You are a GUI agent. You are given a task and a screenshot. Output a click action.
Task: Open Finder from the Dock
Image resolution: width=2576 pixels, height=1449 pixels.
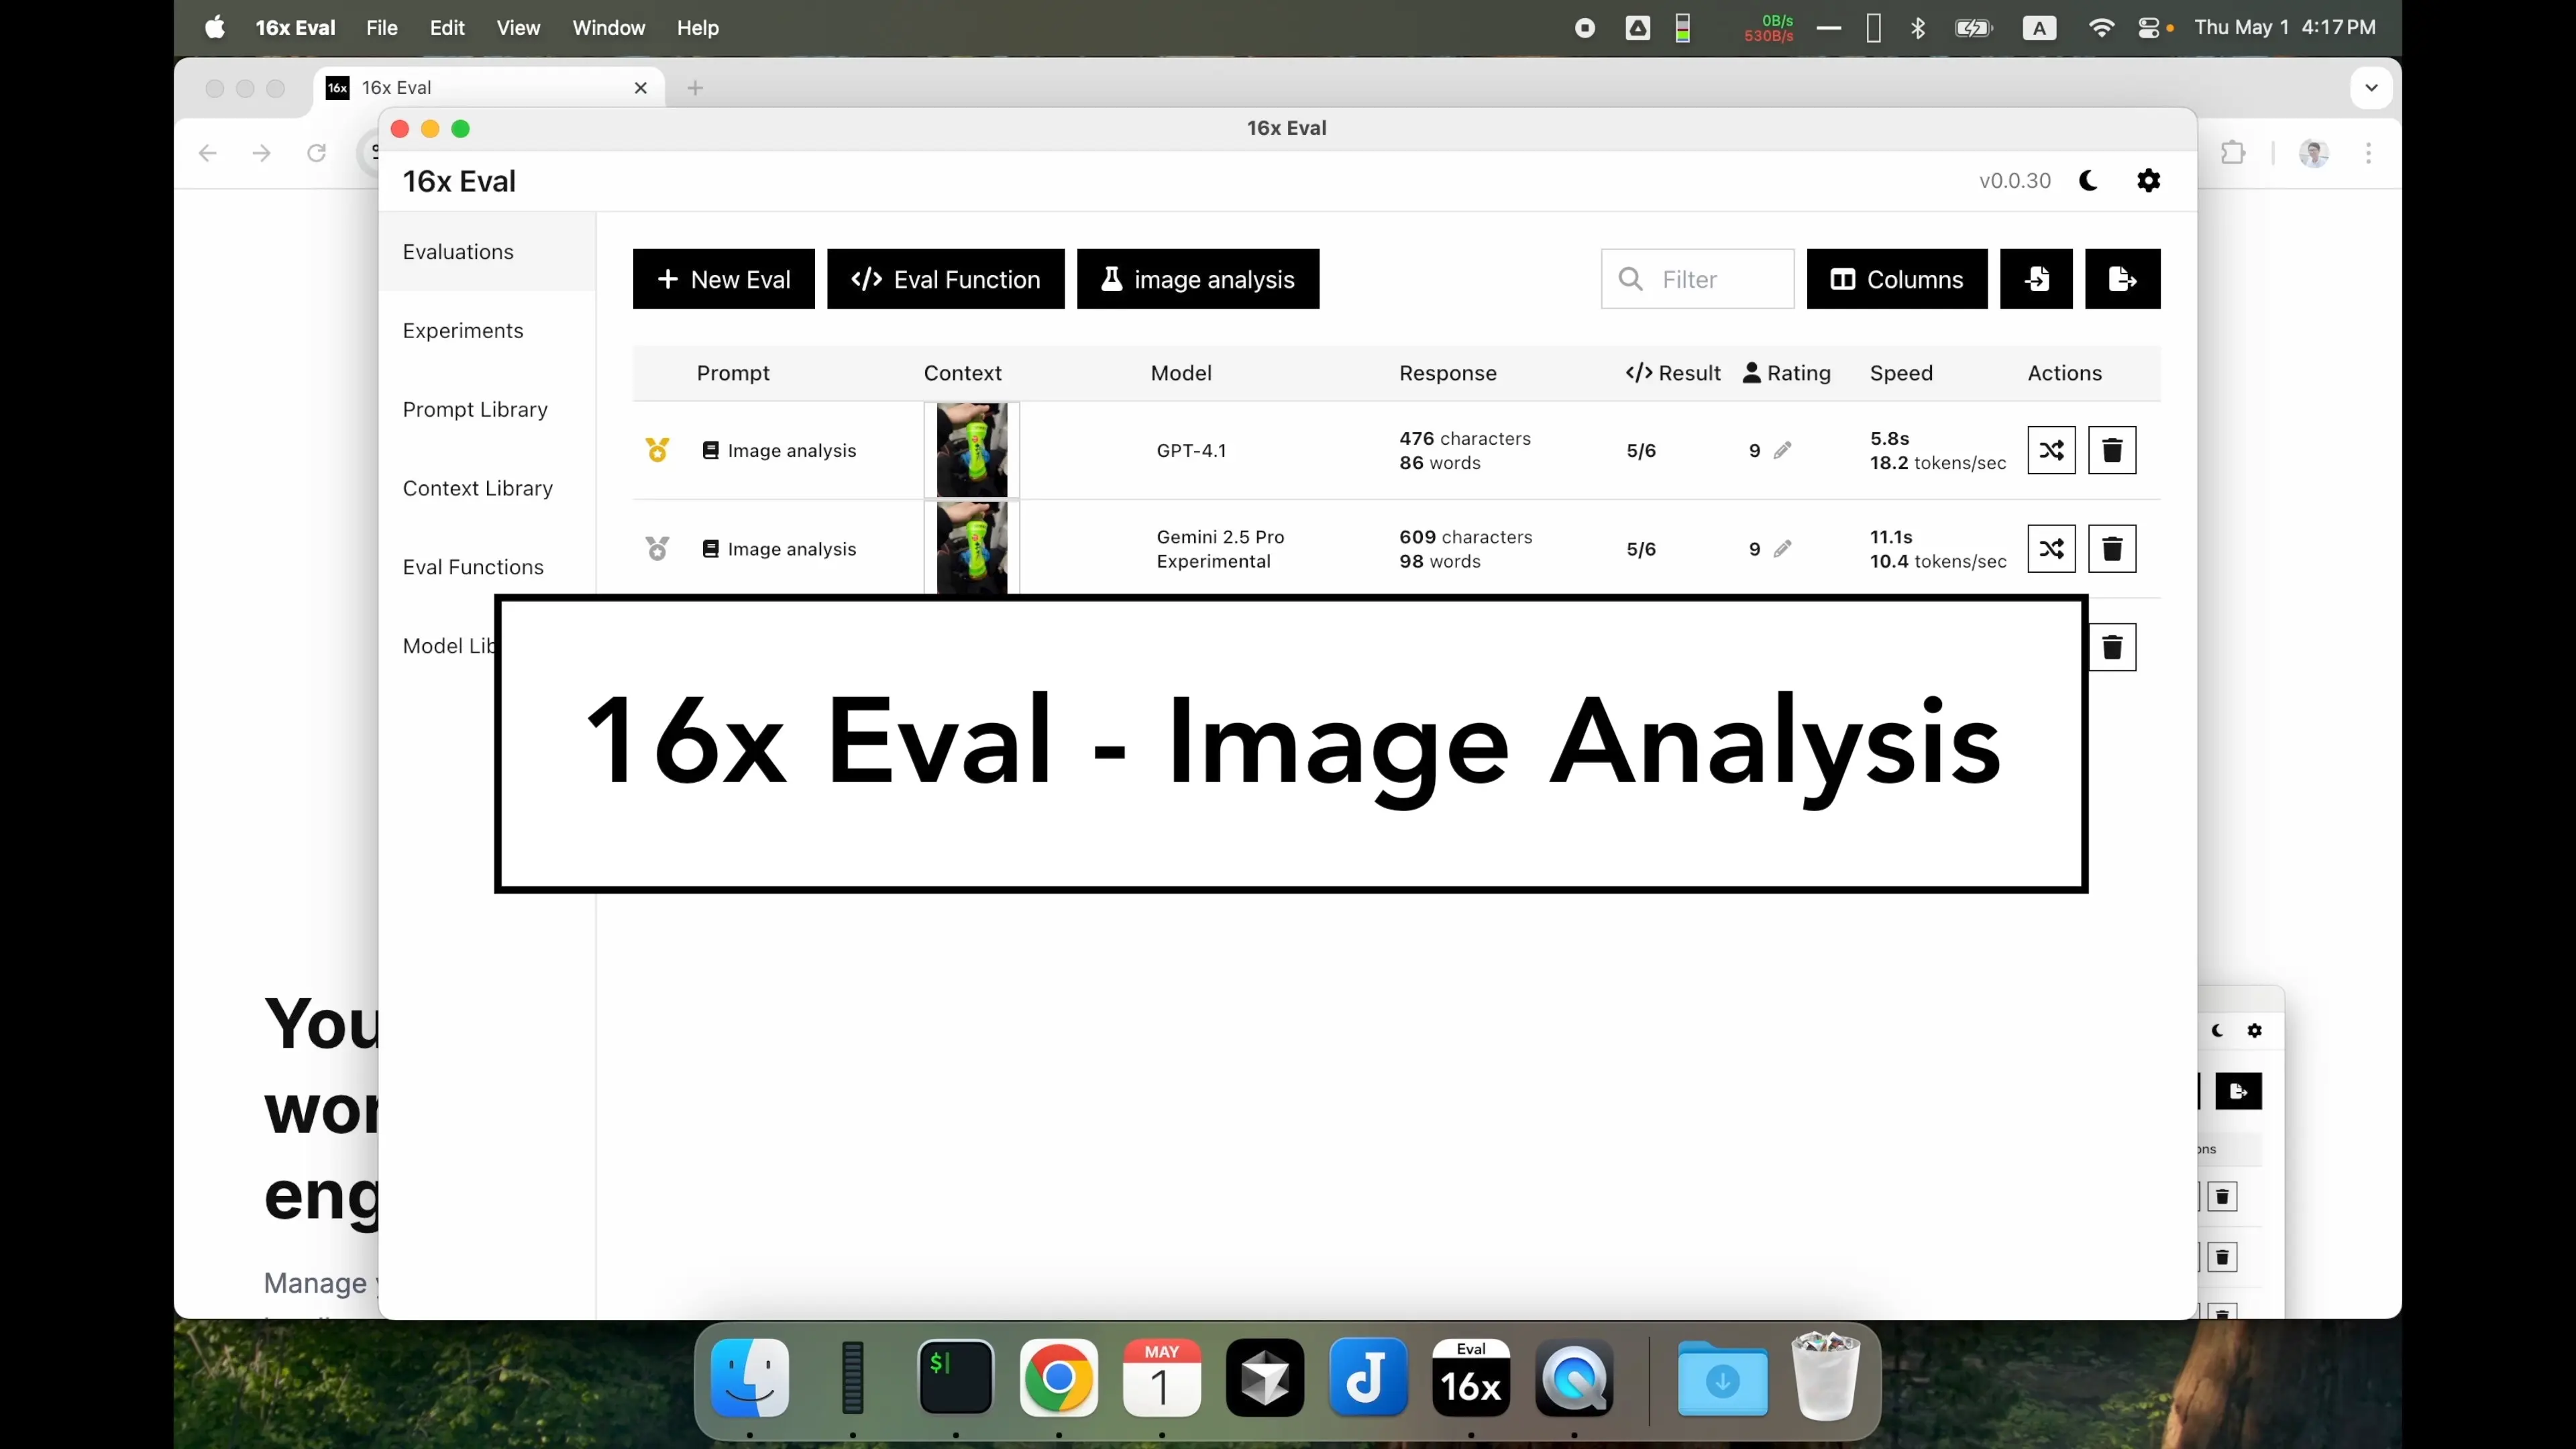coord(749,1378)
